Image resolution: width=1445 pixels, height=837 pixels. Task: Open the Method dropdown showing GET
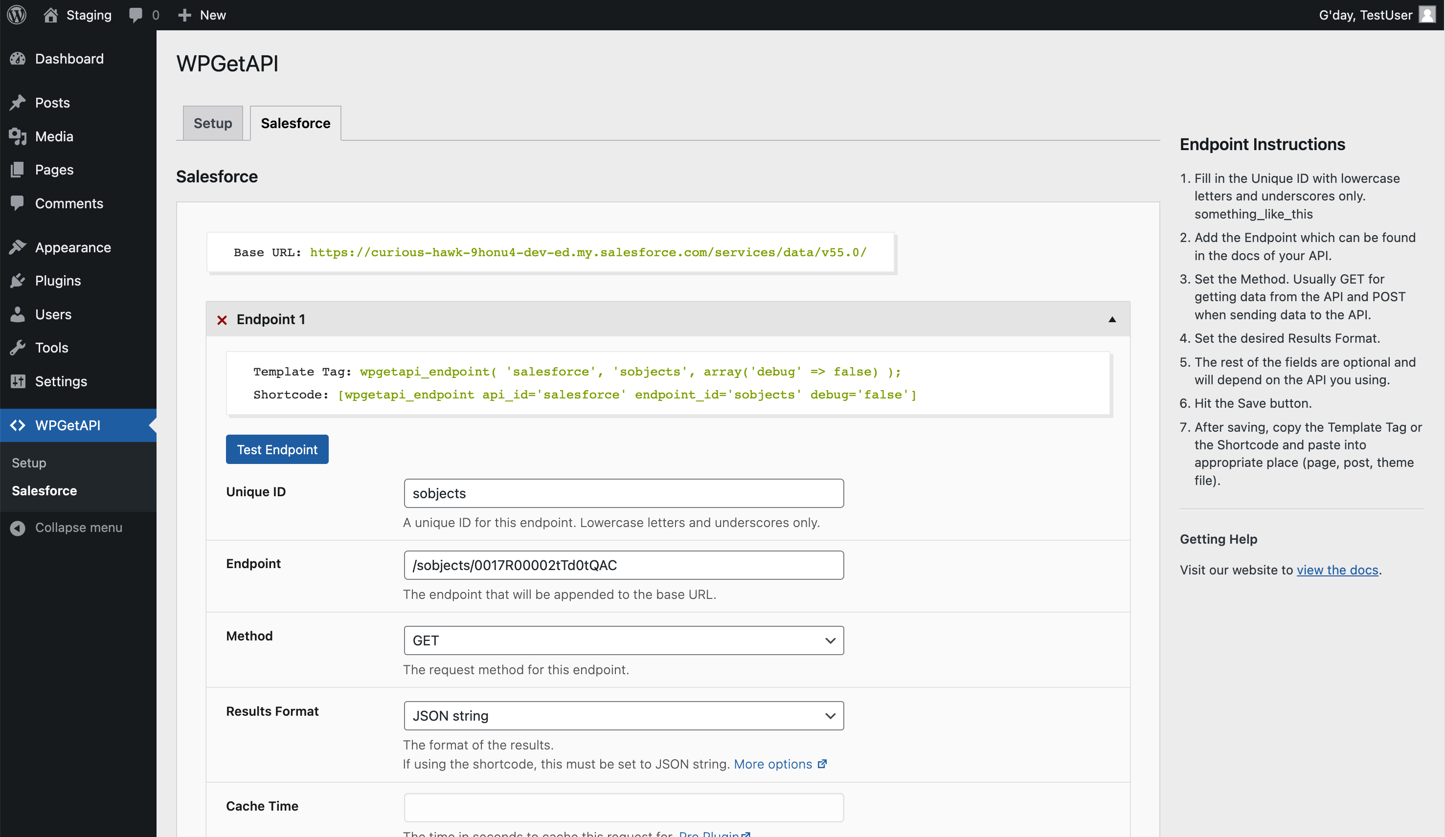[623, 640]
